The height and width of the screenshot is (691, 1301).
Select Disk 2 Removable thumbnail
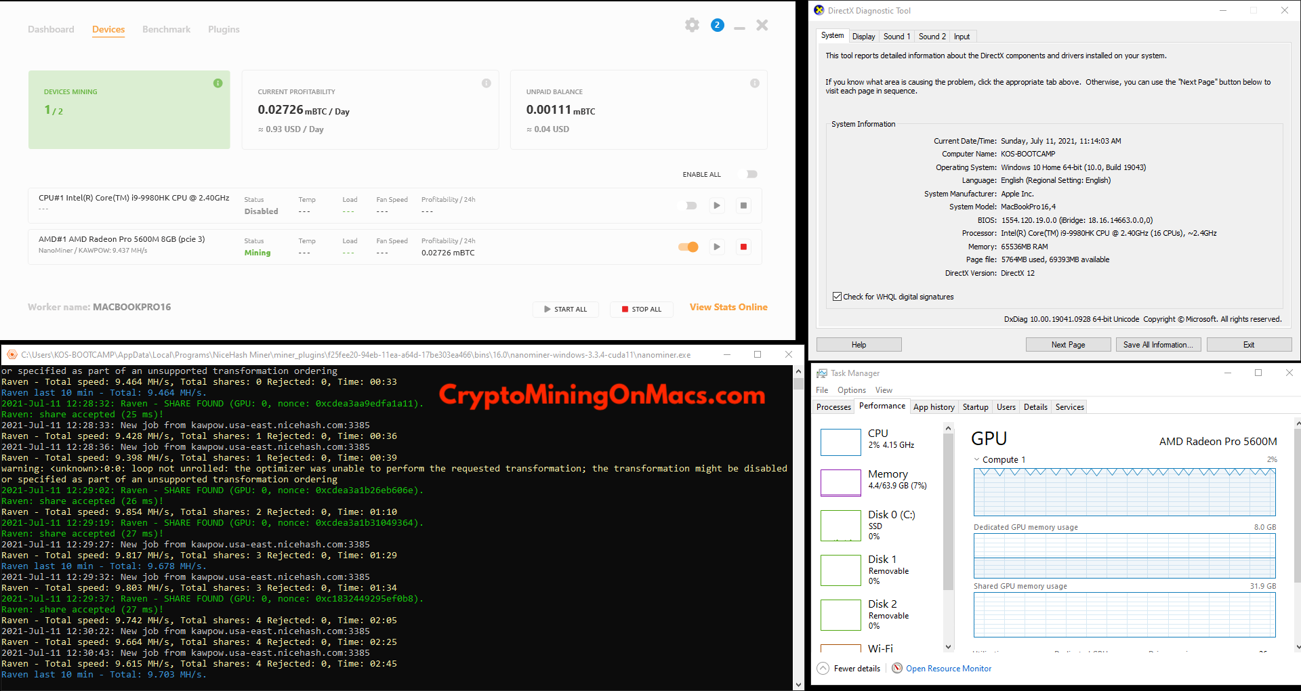tap(841, 615)
